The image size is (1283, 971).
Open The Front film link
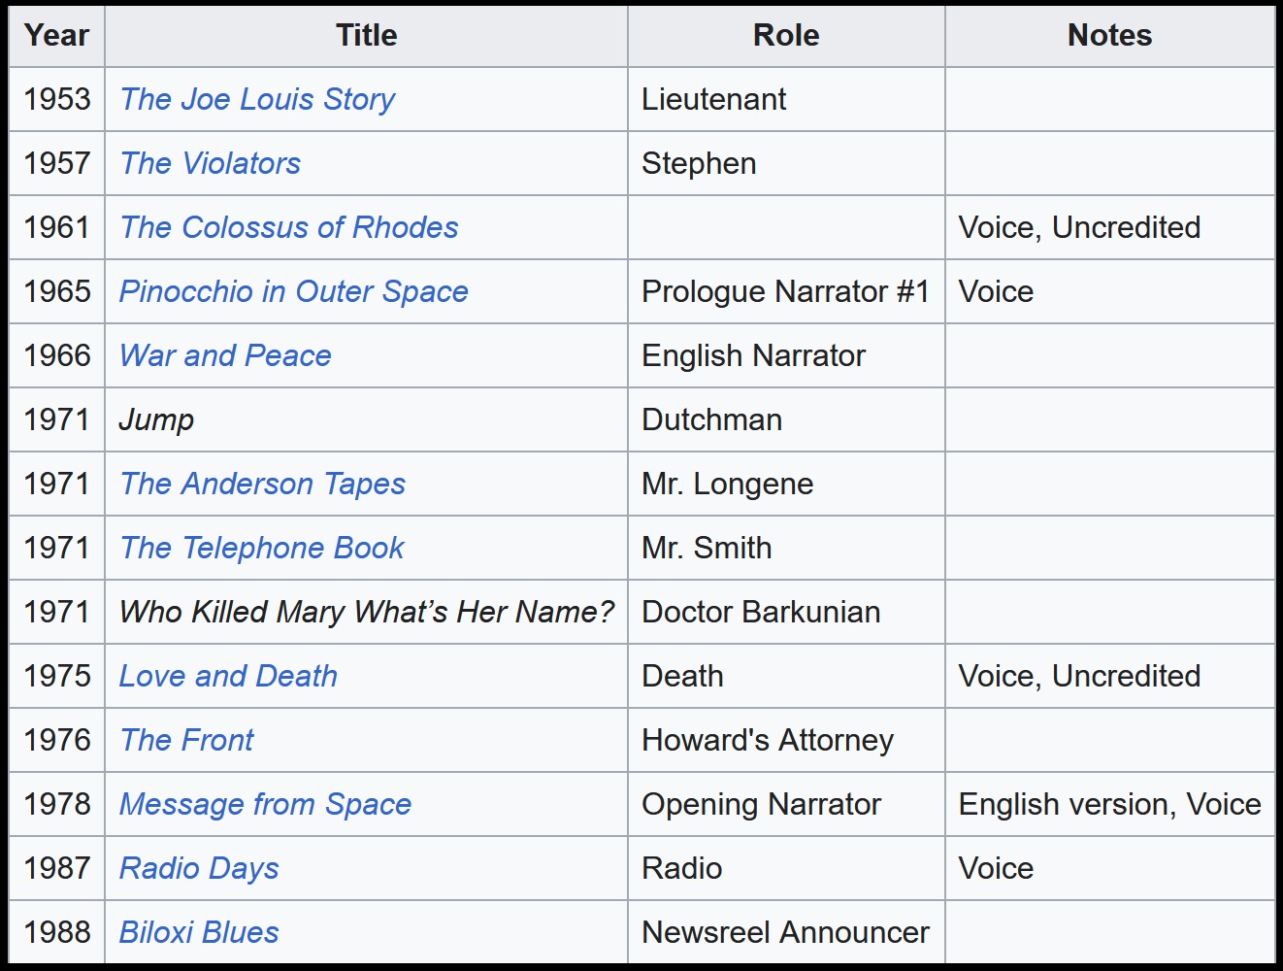point(186,740)
